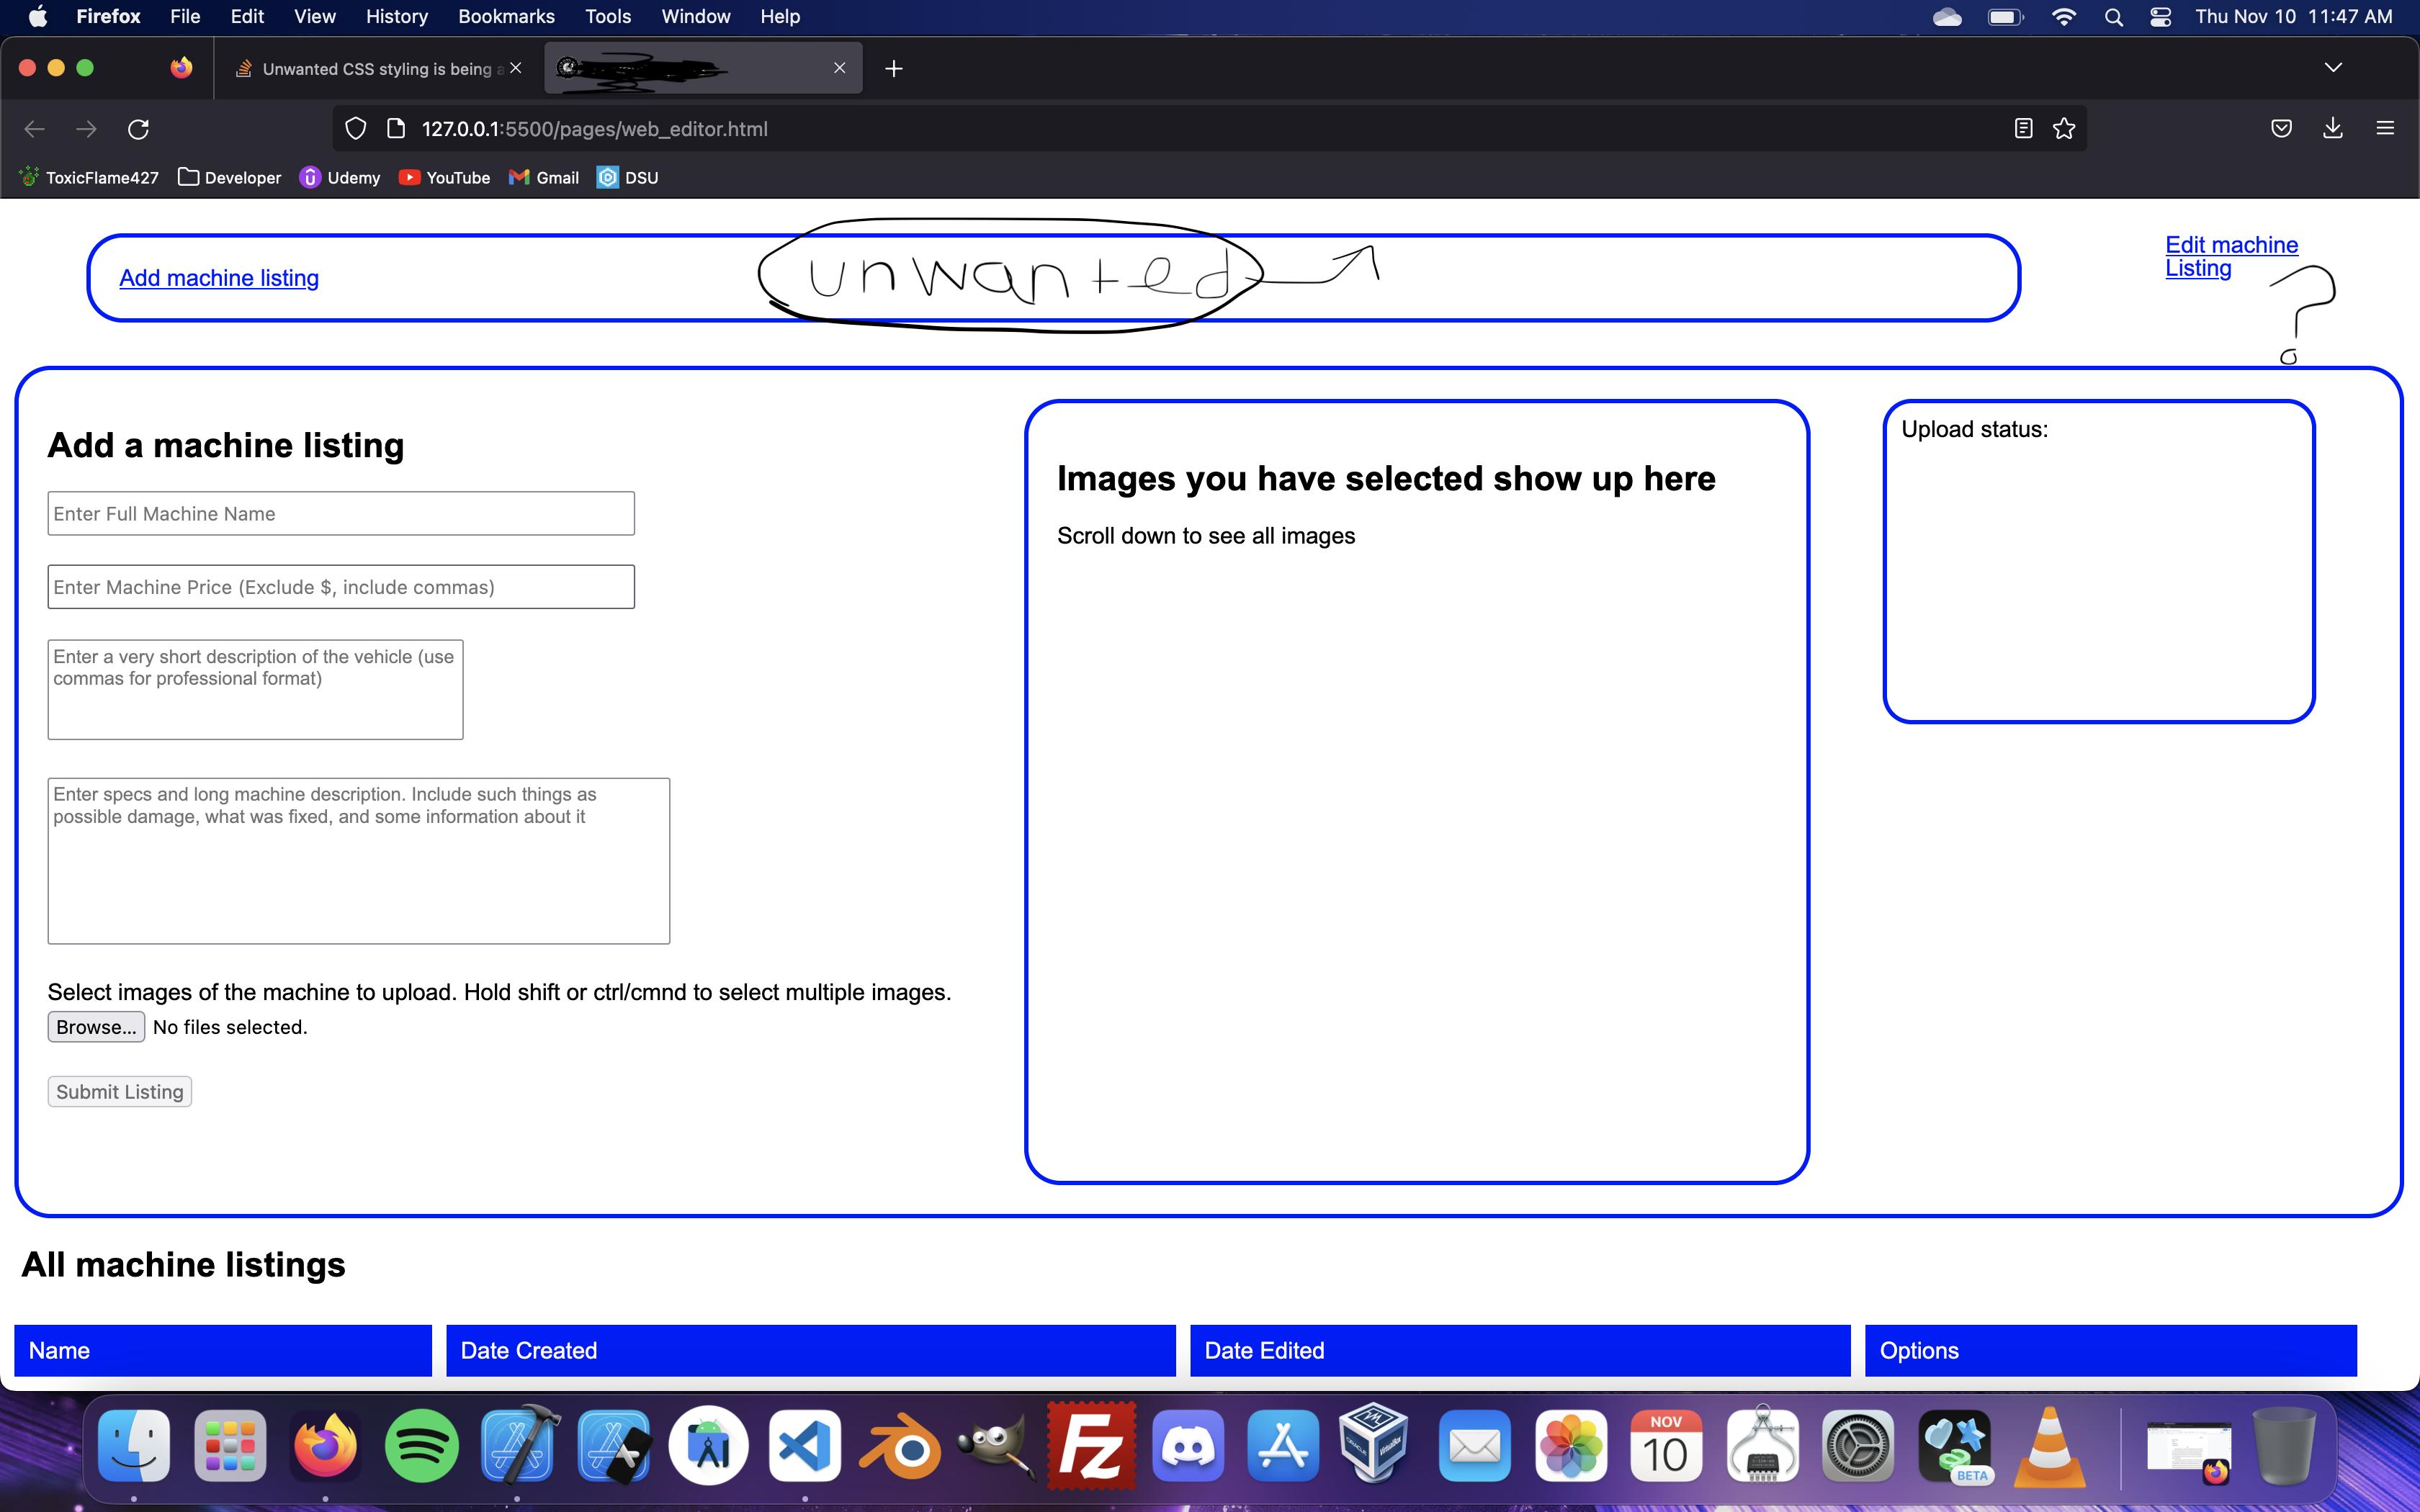
Task: Go back using the back arrow
Action: coord(35,129)
